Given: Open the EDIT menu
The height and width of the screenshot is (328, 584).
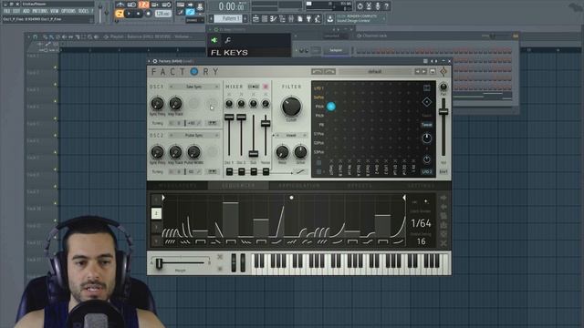Looking at the screenshot, I should click(x=16, y=11).
